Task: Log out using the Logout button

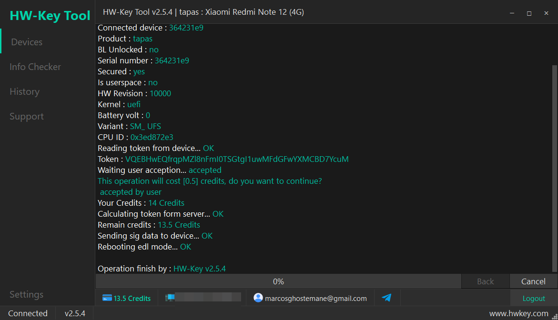Action: pos(533,298)
